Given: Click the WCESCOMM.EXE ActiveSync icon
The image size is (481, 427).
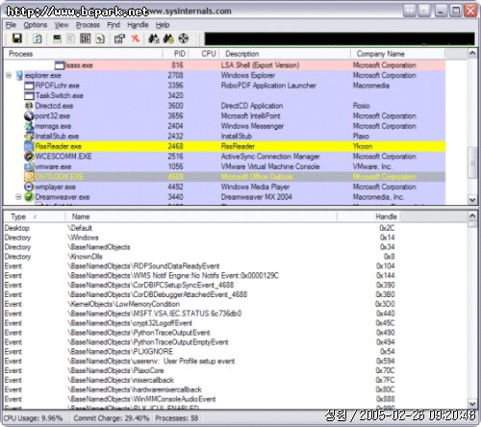Looking at the screenshot, I should click(29, 157).
